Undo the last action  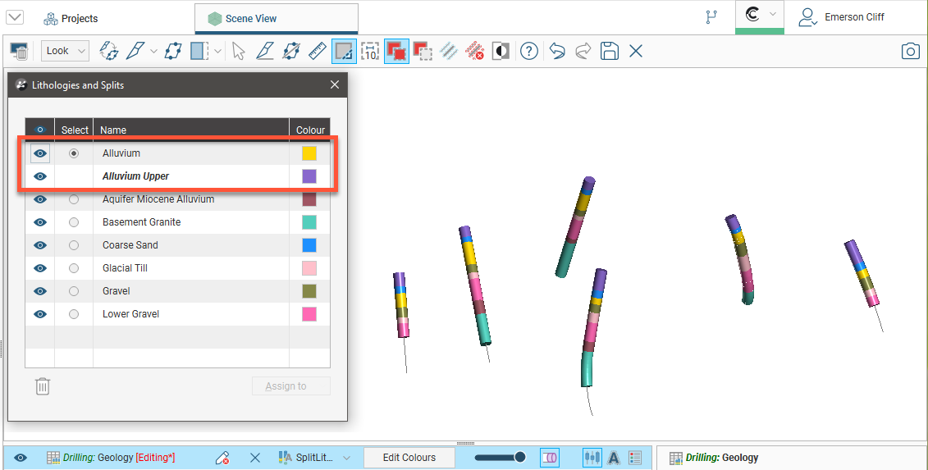(557, 51)
